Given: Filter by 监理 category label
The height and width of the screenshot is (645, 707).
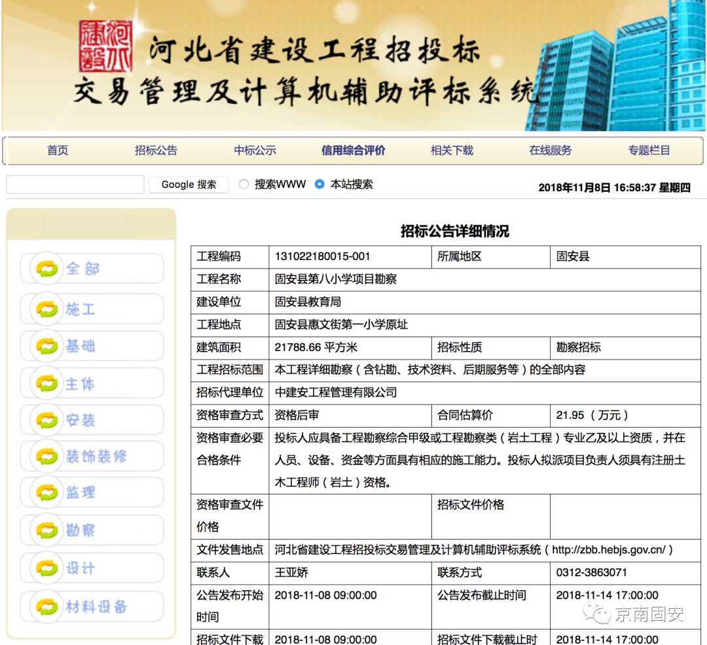Looking at the screenshot, I should [81, 492].
